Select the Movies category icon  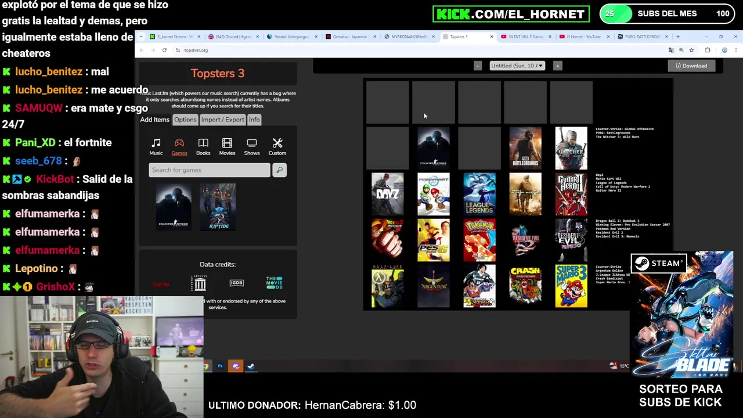(227, 146)
